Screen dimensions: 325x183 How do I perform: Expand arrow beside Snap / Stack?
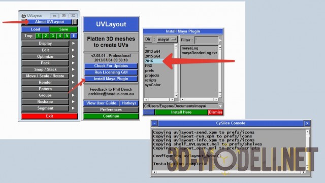tap(73, 69)
